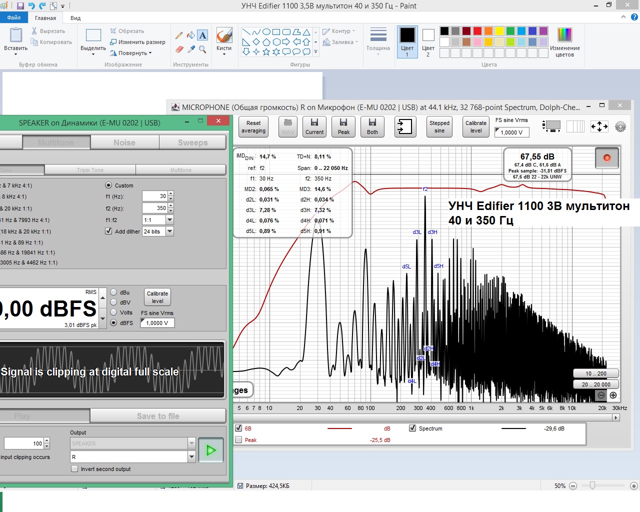
Task: Open spectrum settings gear icon
Action: (x=620, y=127)
